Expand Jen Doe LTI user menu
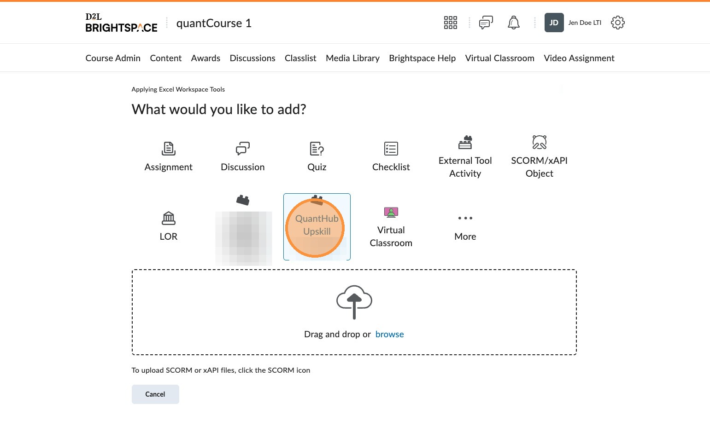The height and width of the screenshot is (427, 710). coord(574,23)
